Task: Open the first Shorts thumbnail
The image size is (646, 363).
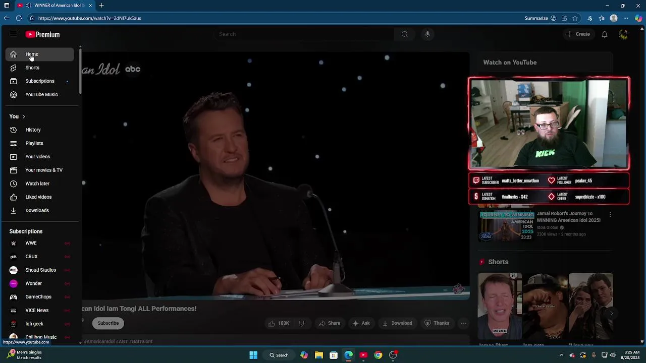Action: point(500,307)
